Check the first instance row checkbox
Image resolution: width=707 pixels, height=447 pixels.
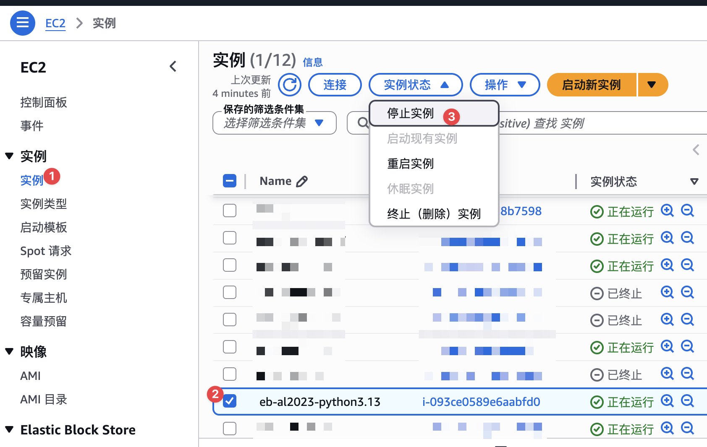coord(230,211)
